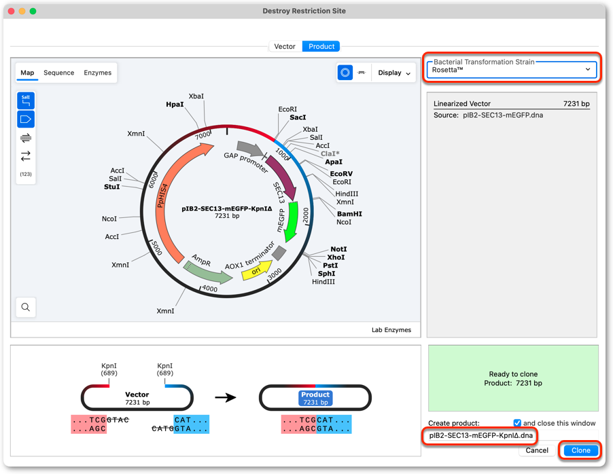Select the Sequence view tab
613x474 pixels.
[59, 73]
